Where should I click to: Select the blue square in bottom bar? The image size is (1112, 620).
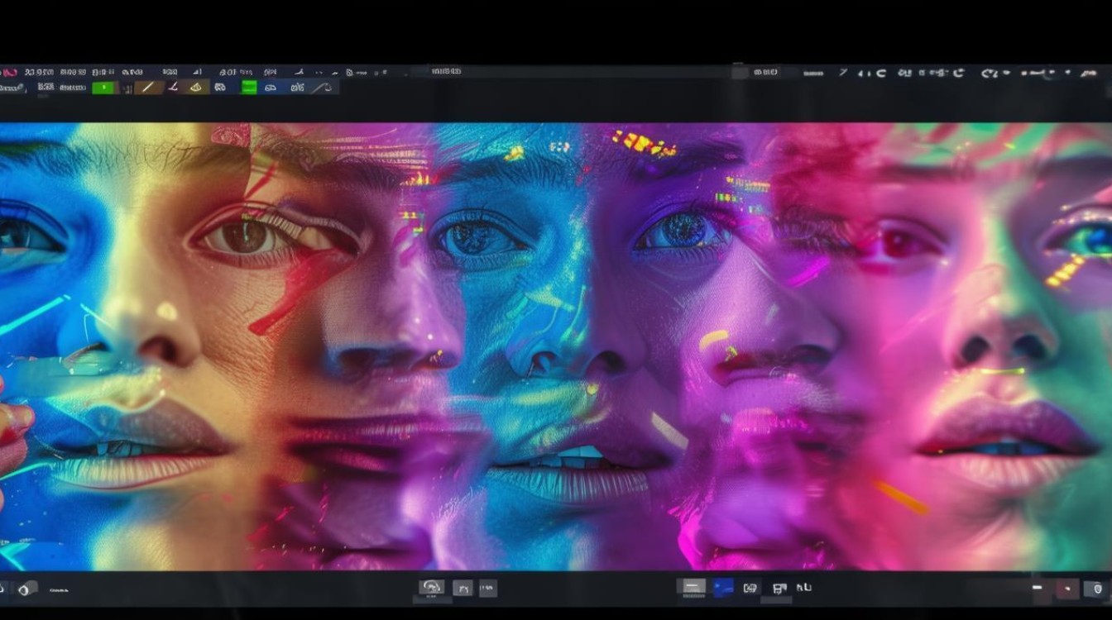click(x=723, y=587)
